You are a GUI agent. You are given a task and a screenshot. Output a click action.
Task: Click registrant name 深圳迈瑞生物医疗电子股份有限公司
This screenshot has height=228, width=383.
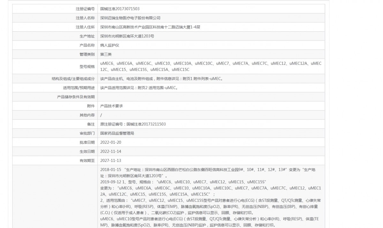click(x=130, y=18)
